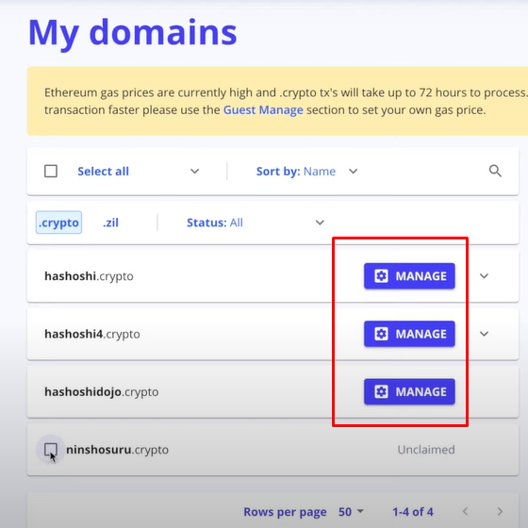Check the ninshosuru.crypto checkbox
This screenshot has width=528, height=528.
click(51, 450)
